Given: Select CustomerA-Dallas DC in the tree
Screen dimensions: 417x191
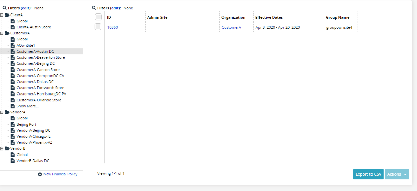Looking at the screenshot, I should pos(35,82).
